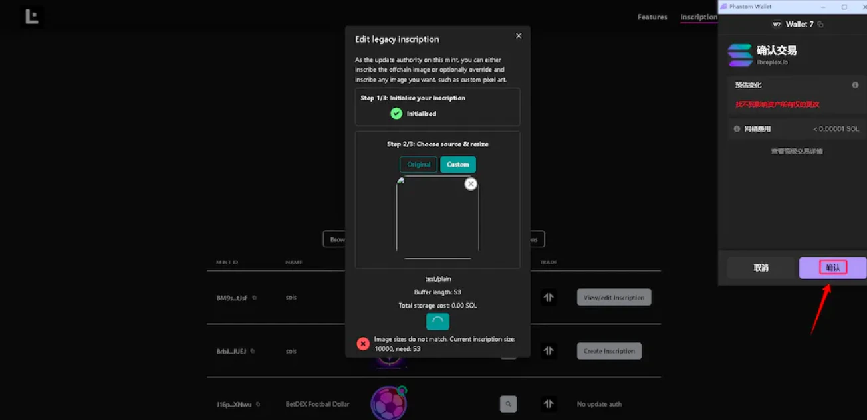
Task: Cancel the transaction in Phantom Wallet
Action: (761, 268)
